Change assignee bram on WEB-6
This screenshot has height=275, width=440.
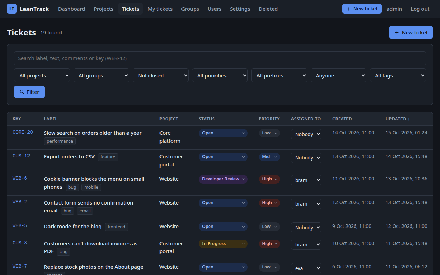coord(306,180)
